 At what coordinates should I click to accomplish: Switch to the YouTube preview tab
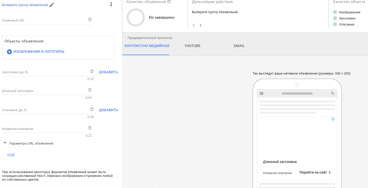[192, 46]
